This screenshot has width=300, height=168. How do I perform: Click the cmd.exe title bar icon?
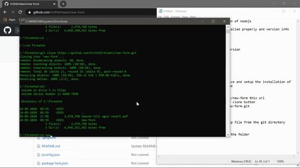(x=23, y=21)
